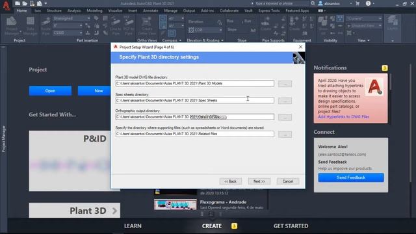
Task: Go to the LEARN page
Action: point(133,226)
